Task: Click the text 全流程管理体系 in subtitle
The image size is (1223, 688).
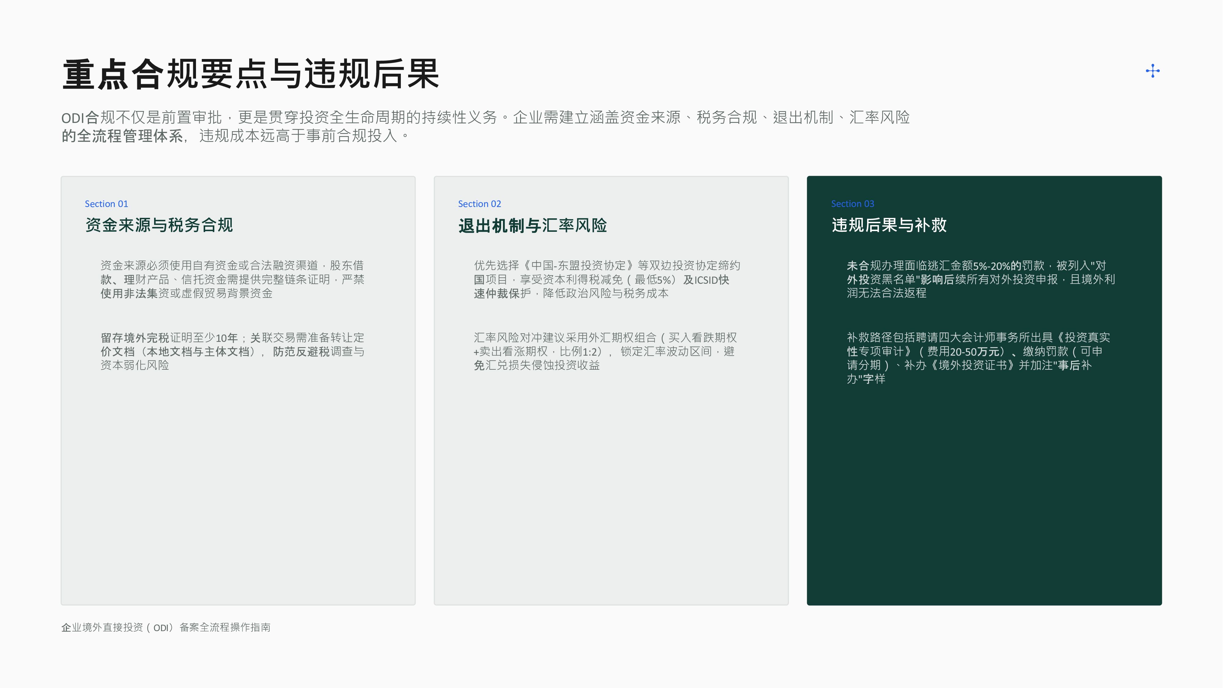Action: point(130,136)
